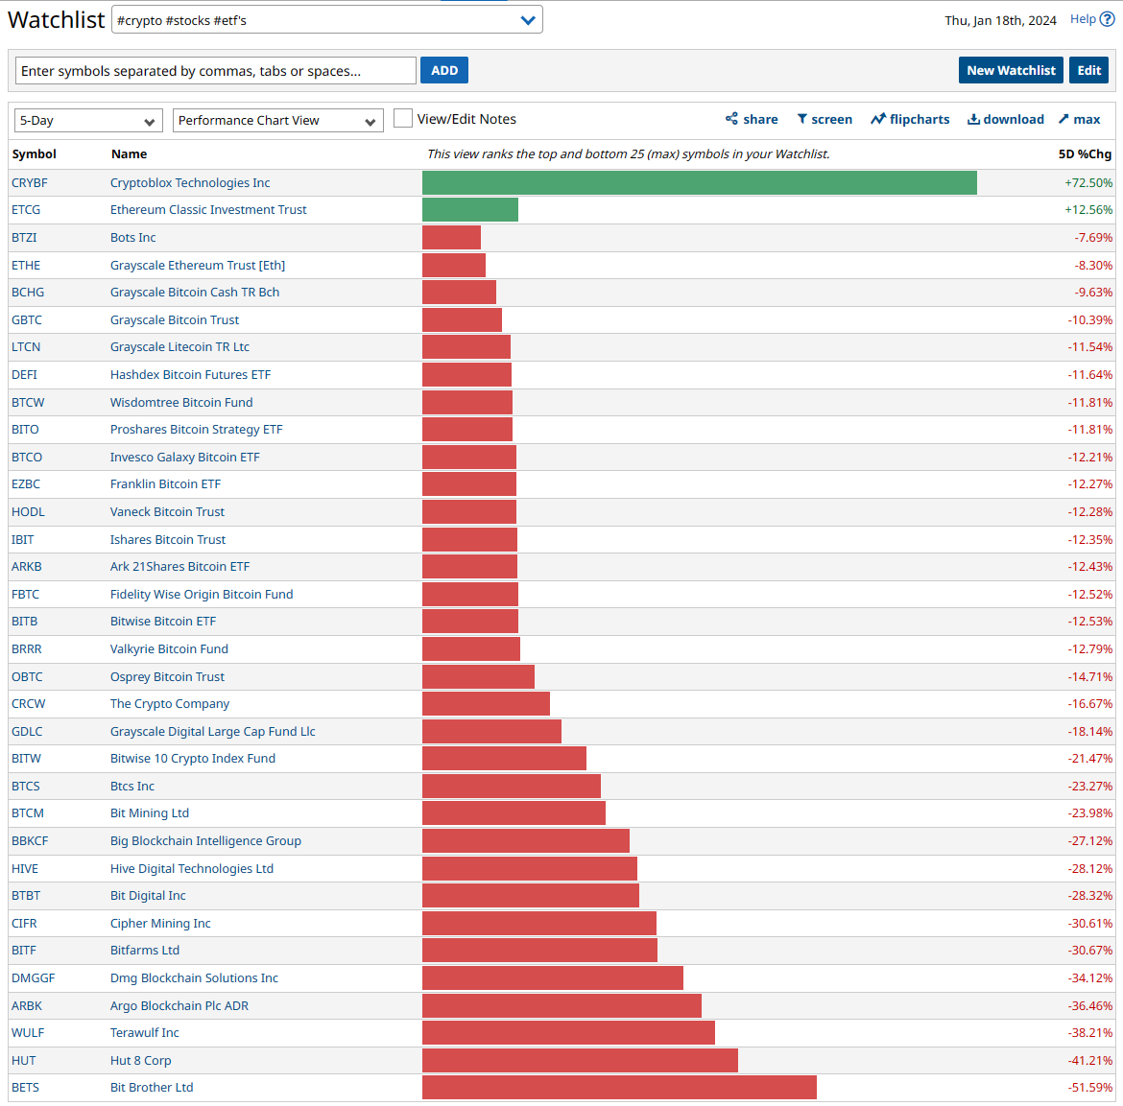This screenshot has width=1123, height=1106.
Task: Open Hashdex Bitcoin Futures ETF link
Action: [x=190, y=374]
